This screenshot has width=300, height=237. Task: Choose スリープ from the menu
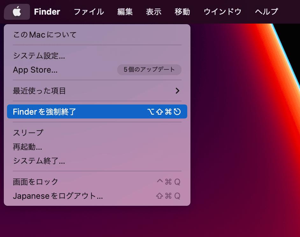(x=97, y=133)
